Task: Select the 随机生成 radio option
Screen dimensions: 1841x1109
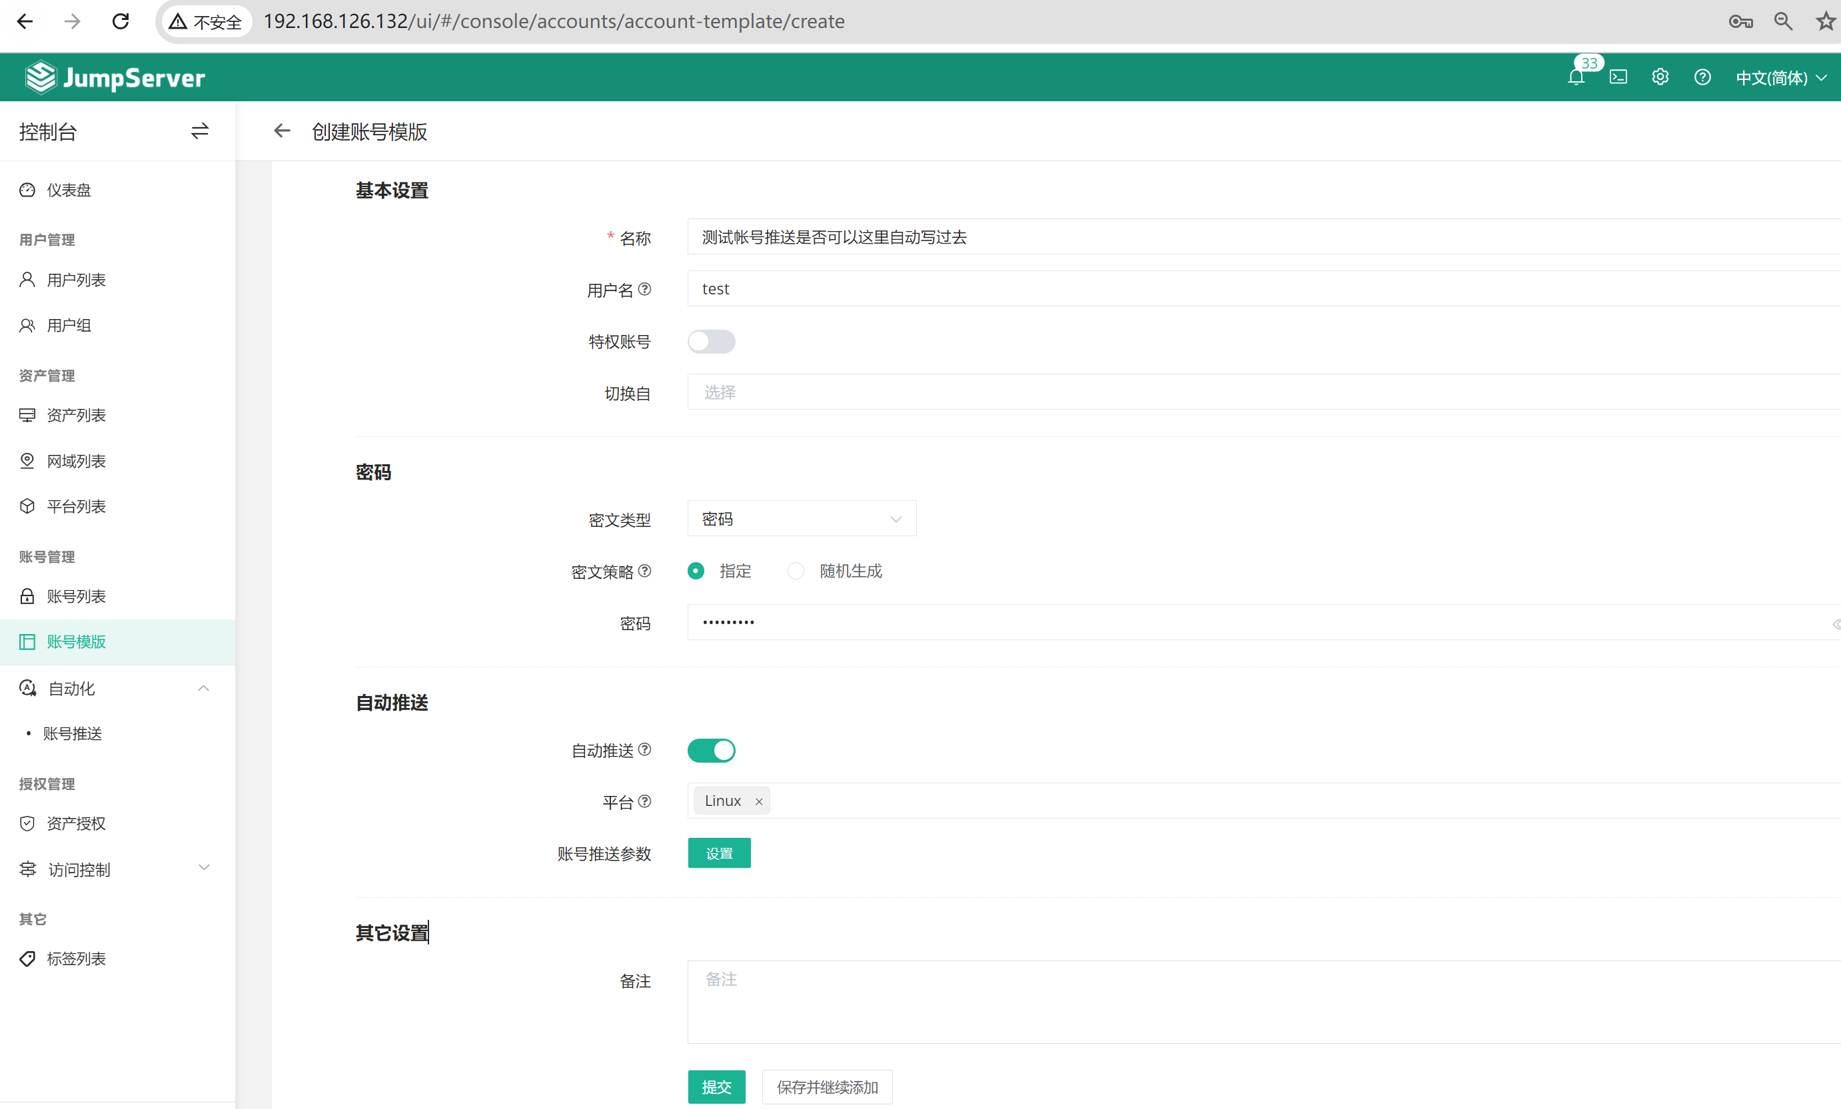Action: pyautogui.click(x=796, y=571)
